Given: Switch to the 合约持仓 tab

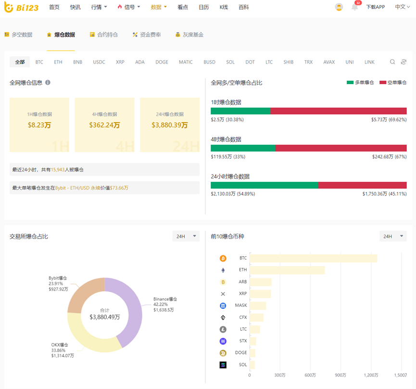Looking at the screenshot, I should point(104,35).
